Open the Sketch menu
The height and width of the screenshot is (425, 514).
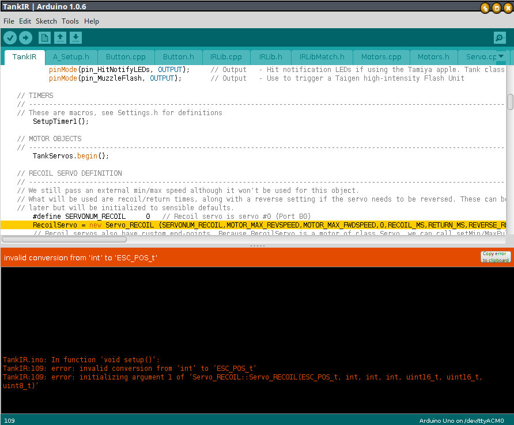(x=46, y=21)
